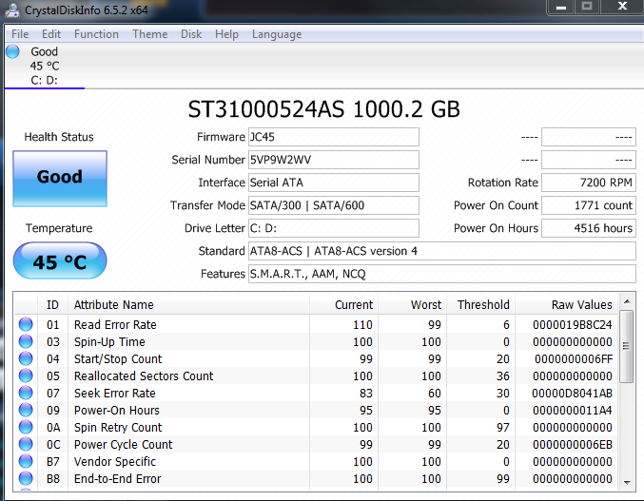Click the scroll up arrow of attribute list
The image size is (644, 501).
pyautogui.click(x=627, y=301)
